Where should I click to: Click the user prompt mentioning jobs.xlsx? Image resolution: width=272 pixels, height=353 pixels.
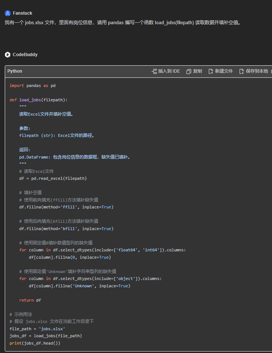click(x=122, y=22)
